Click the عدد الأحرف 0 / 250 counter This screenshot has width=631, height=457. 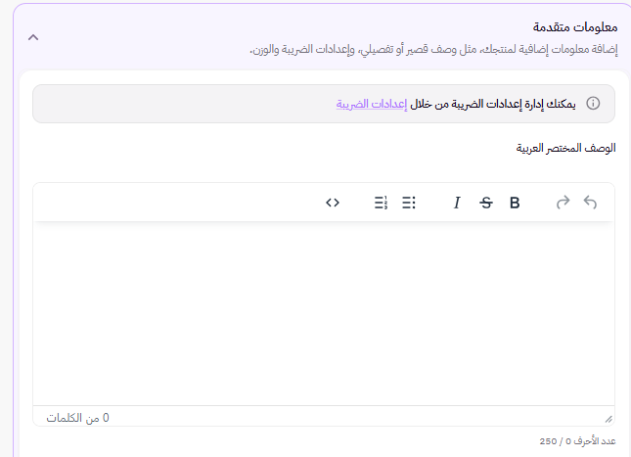tap(577, 441)
